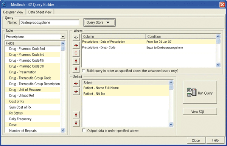The image size is (227, 146).
Task: Select 'Drug - Pharmac Code4th' field
Action: tap(33, 61)
